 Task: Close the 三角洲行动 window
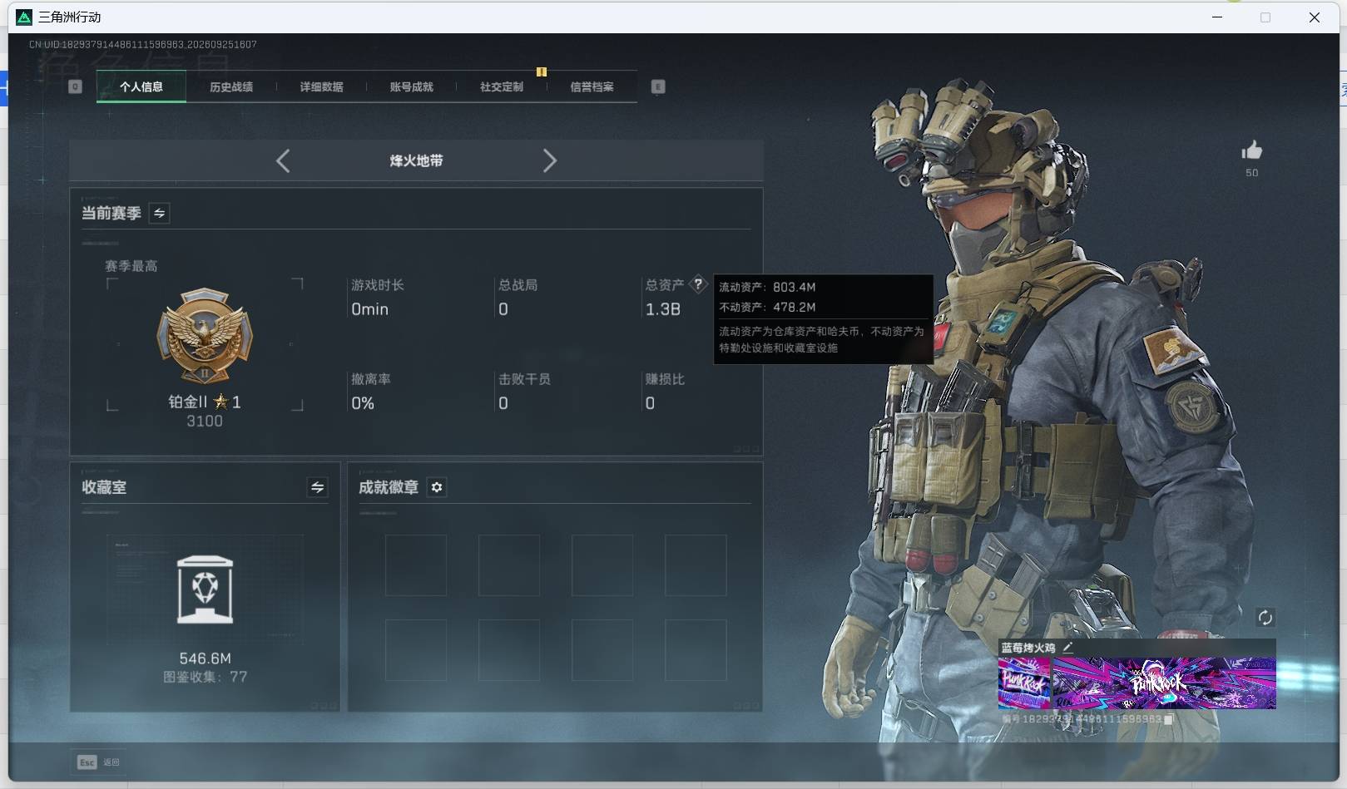click(x=1315, y=17)
